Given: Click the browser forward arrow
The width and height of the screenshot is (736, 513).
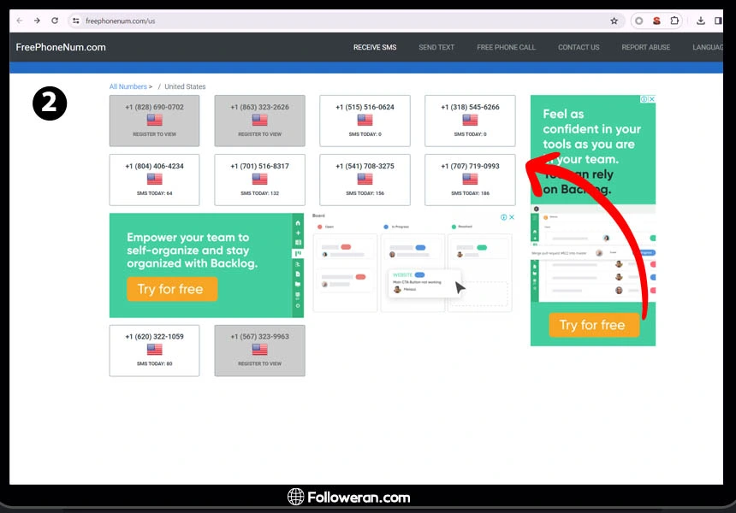Looking at the screenshot, I should pos(37,21).
